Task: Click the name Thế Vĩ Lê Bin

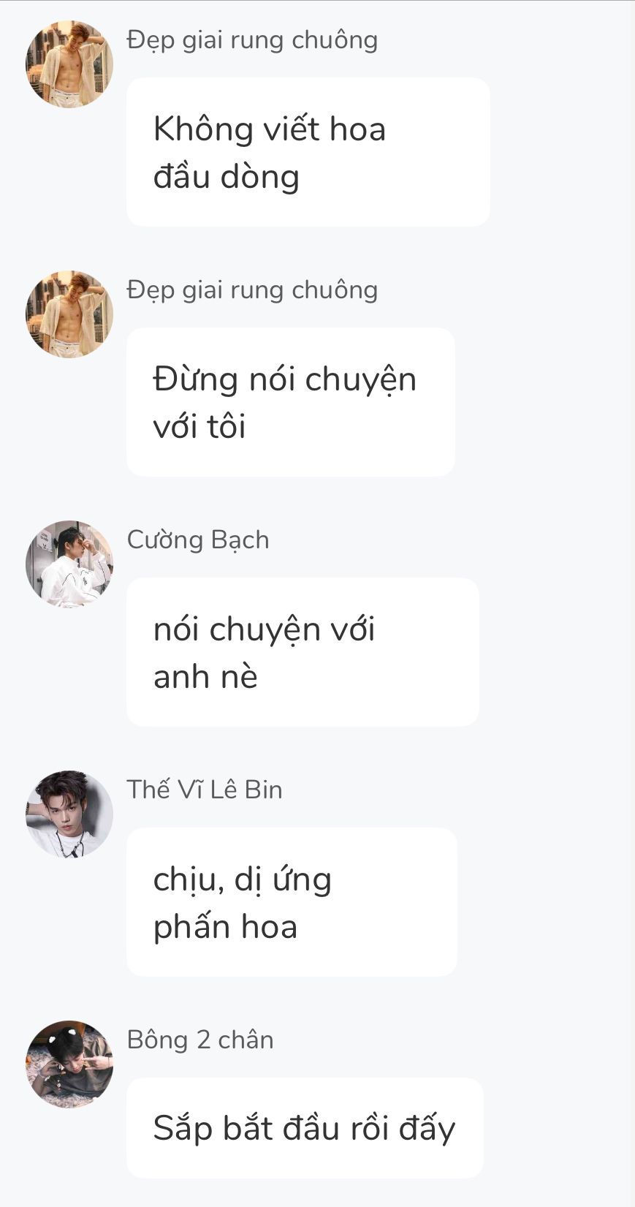Action: click(205, 790)
